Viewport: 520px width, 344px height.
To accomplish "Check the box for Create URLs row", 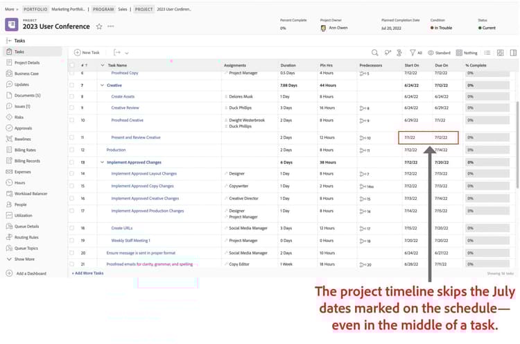I will [x=72, y=228].
